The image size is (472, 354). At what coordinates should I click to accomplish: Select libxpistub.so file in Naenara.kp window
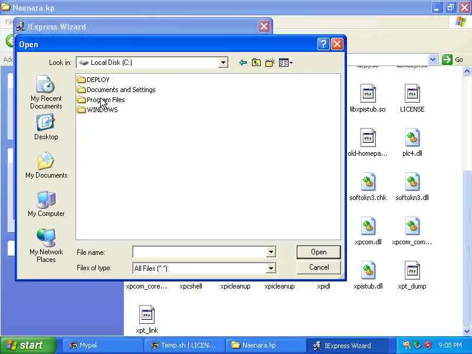tap(368, 99)
